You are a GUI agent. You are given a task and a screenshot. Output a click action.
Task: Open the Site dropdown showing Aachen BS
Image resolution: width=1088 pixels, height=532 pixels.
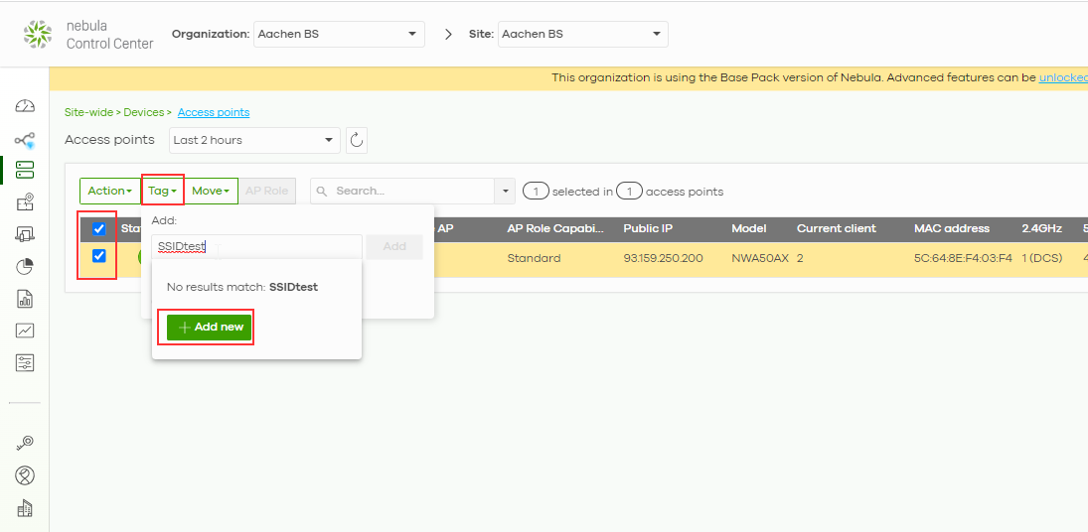582,34
